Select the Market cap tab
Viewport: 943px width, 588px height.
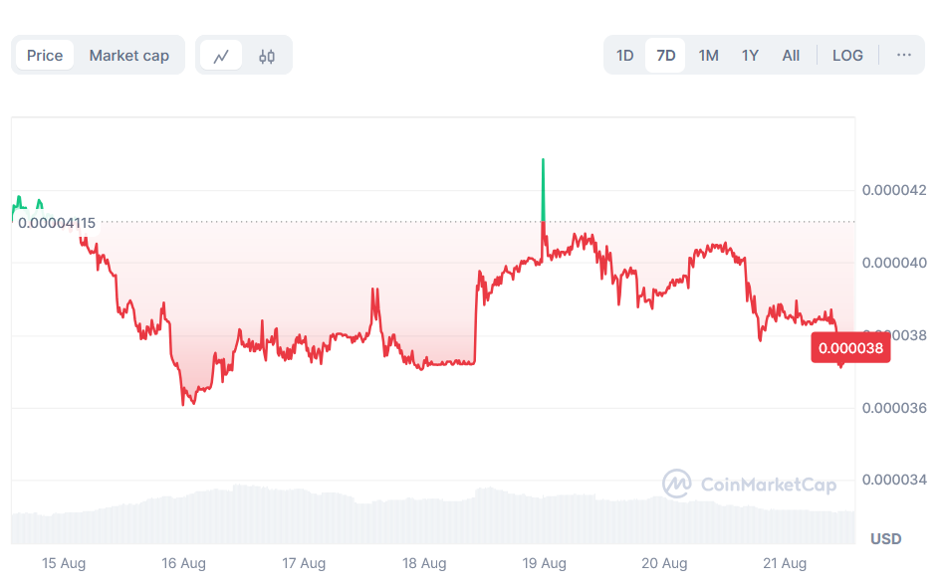pyautogui.click(x=129, y=56)
